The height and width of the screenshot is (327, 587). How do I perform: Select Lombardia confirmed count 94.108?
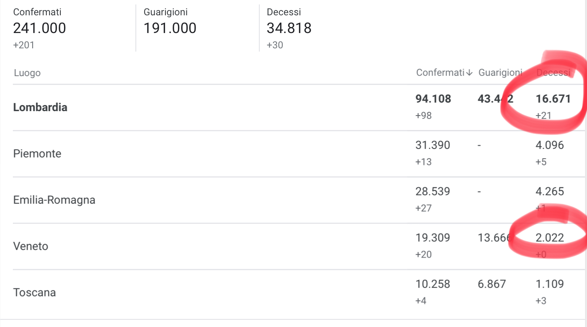point(433,99)
